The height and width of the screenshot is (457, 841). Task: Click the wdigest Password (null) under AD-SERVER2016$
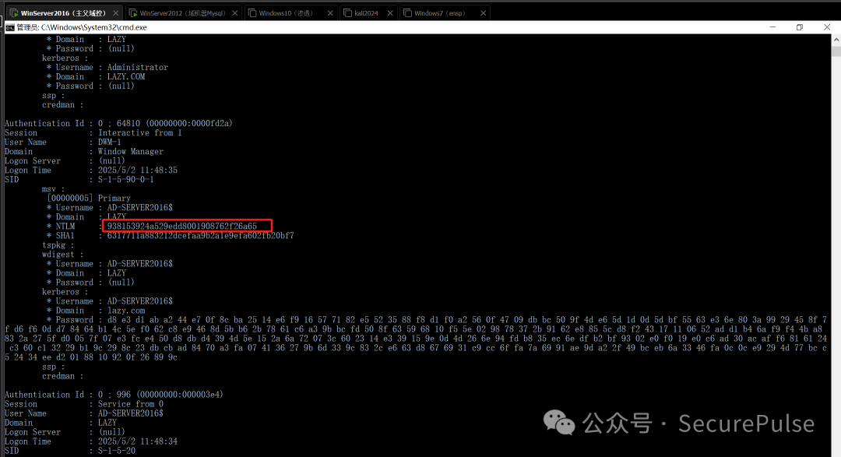coord(121,283)
